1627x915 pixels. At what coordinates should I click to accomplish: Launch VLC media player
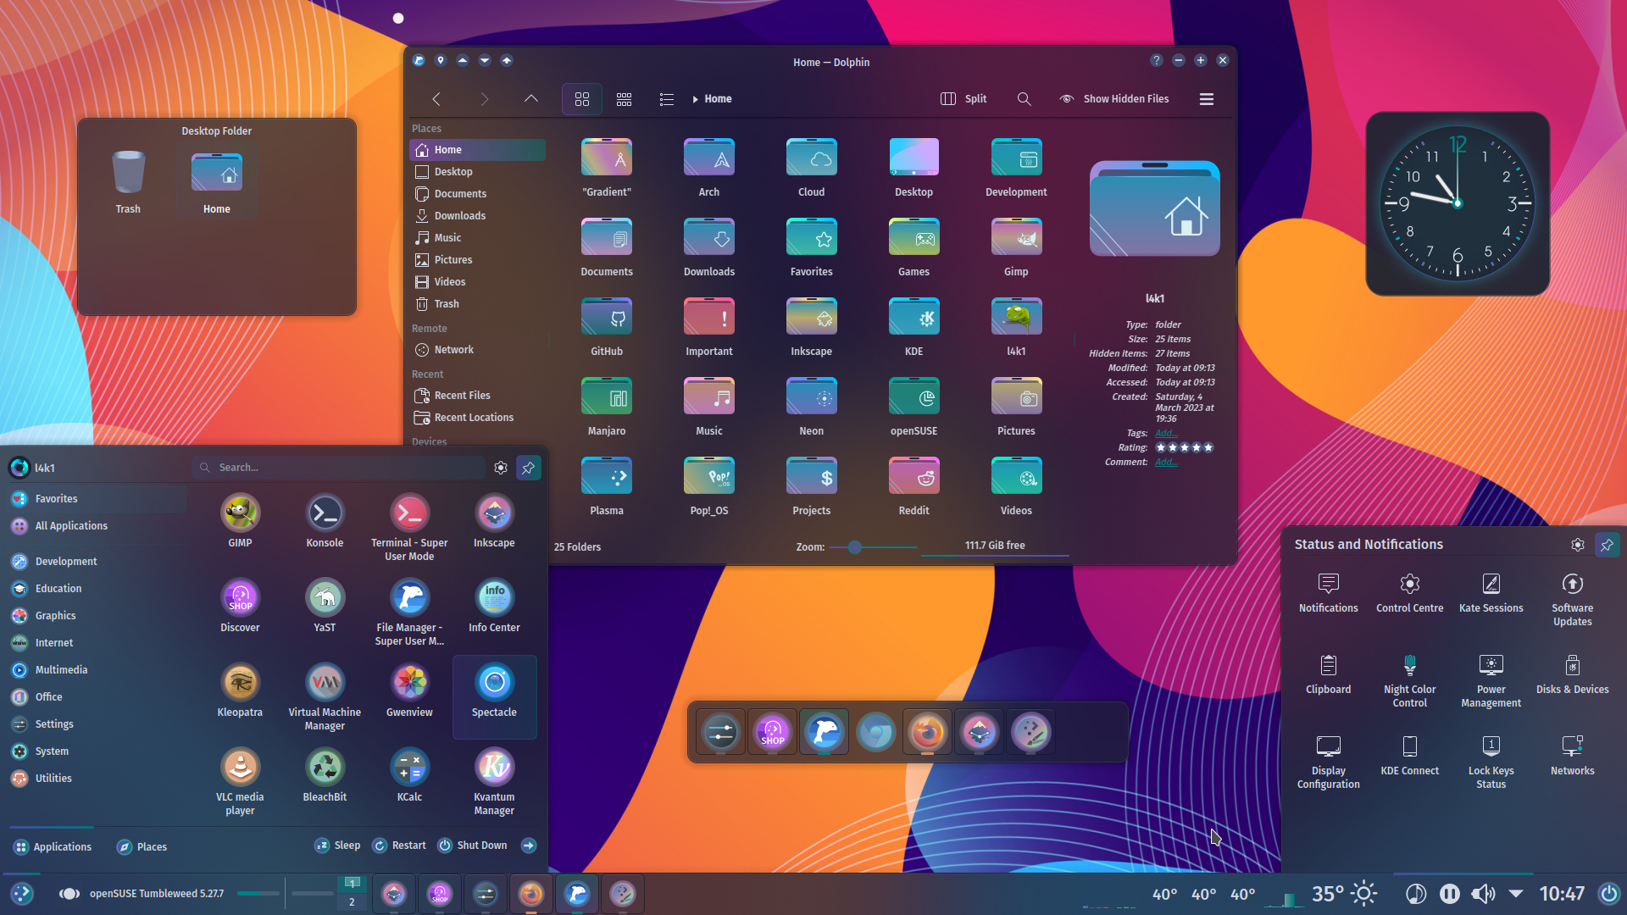tap(240, 767)
